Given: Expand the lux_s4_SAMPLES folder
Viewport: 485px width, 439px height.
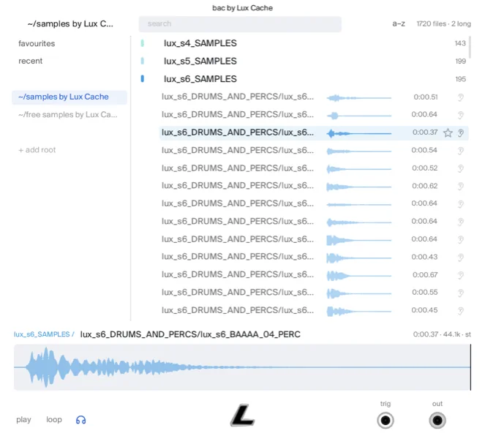Looking at the screenshot, I should [200, 43].
